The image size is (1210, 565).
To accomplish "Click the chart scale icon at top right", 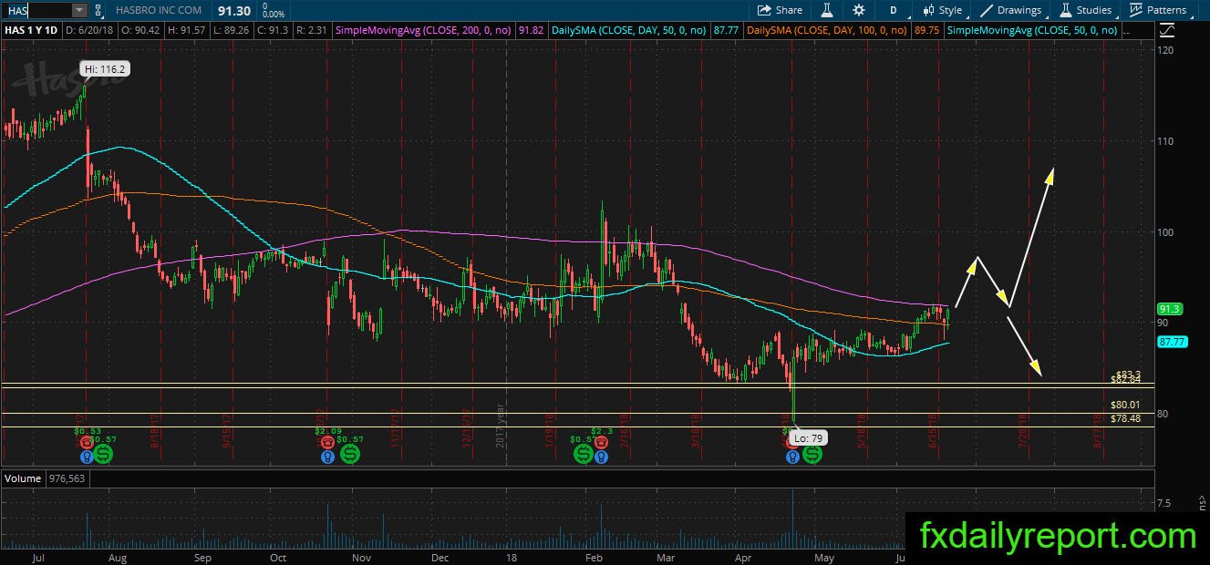I will [x=1166, y=30].
